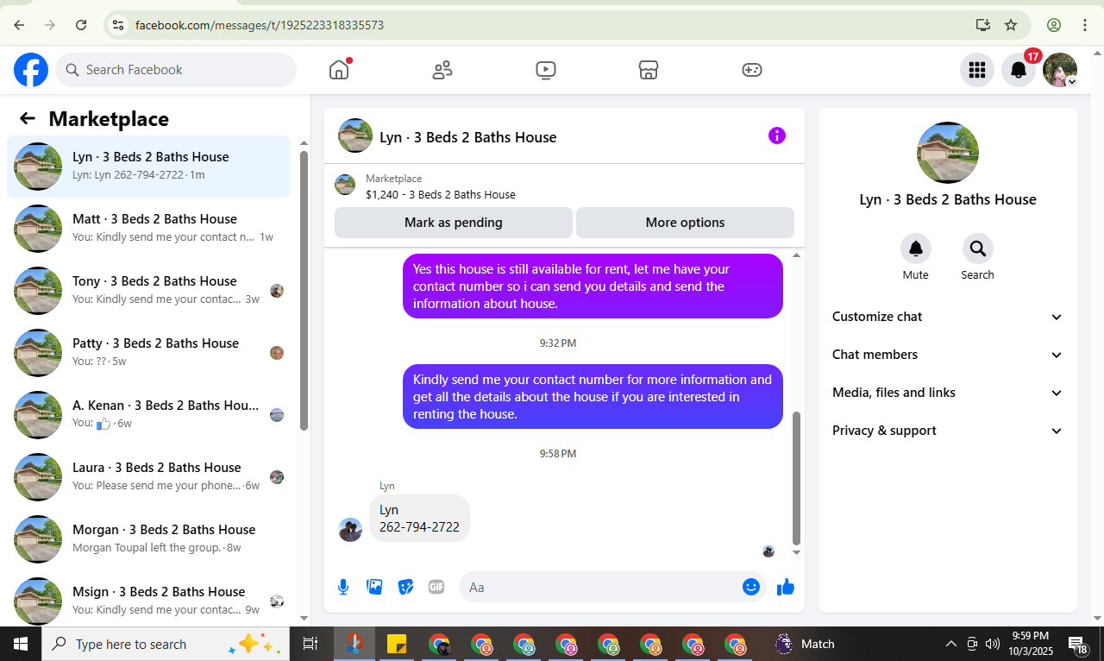Bookmark this page with the star icon

[1011, 25]
